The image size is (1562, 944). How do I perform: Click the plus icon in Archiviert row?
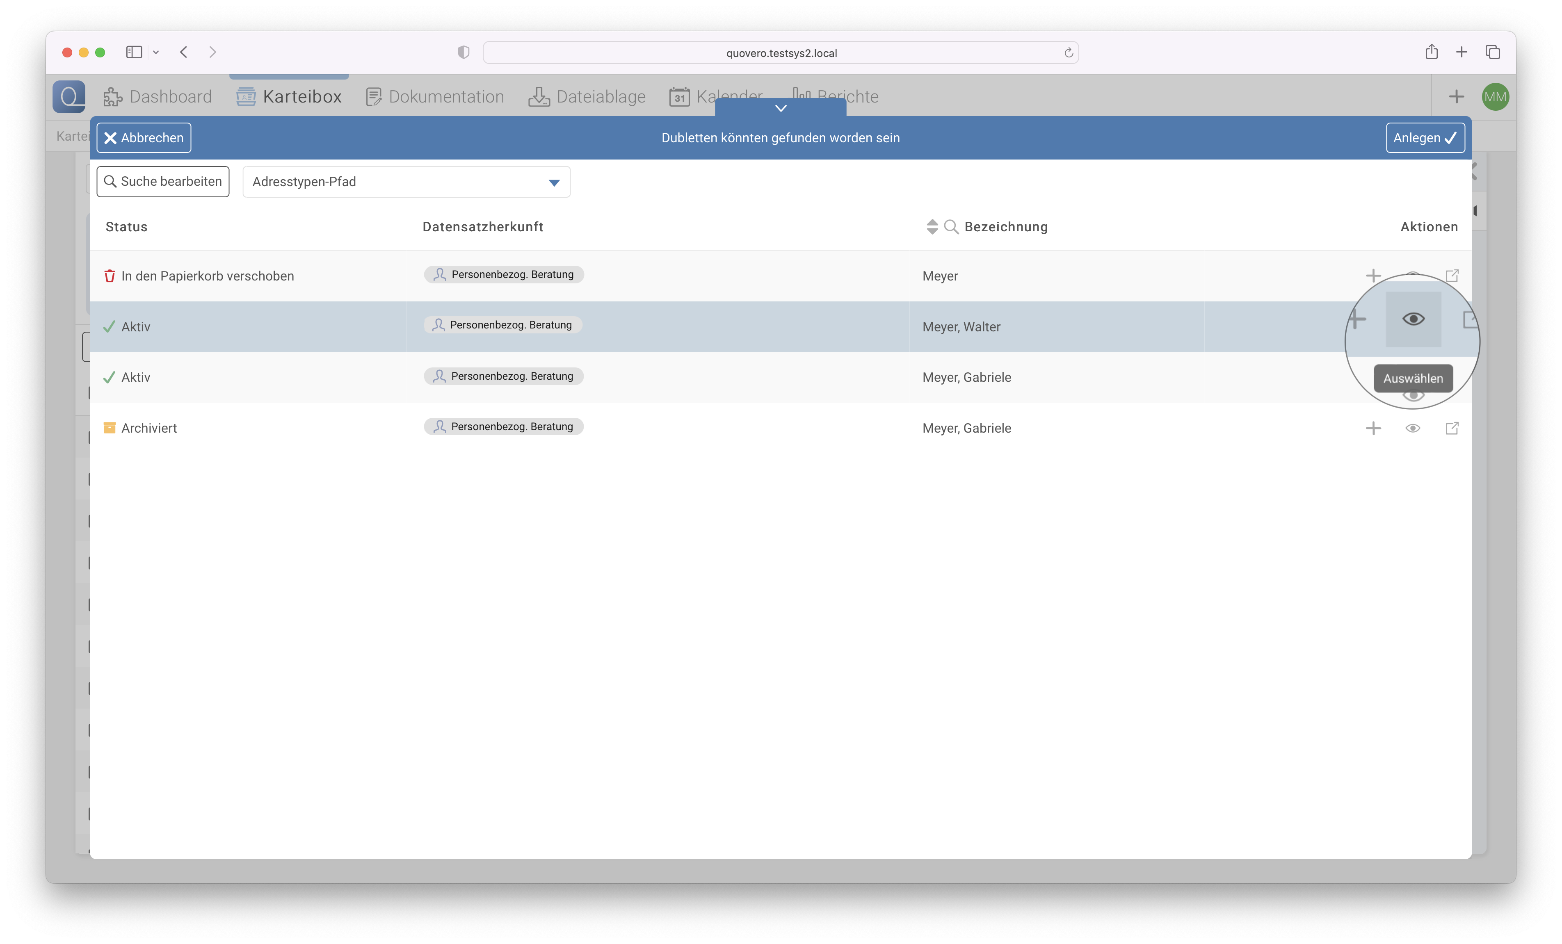coord(1373,428)
